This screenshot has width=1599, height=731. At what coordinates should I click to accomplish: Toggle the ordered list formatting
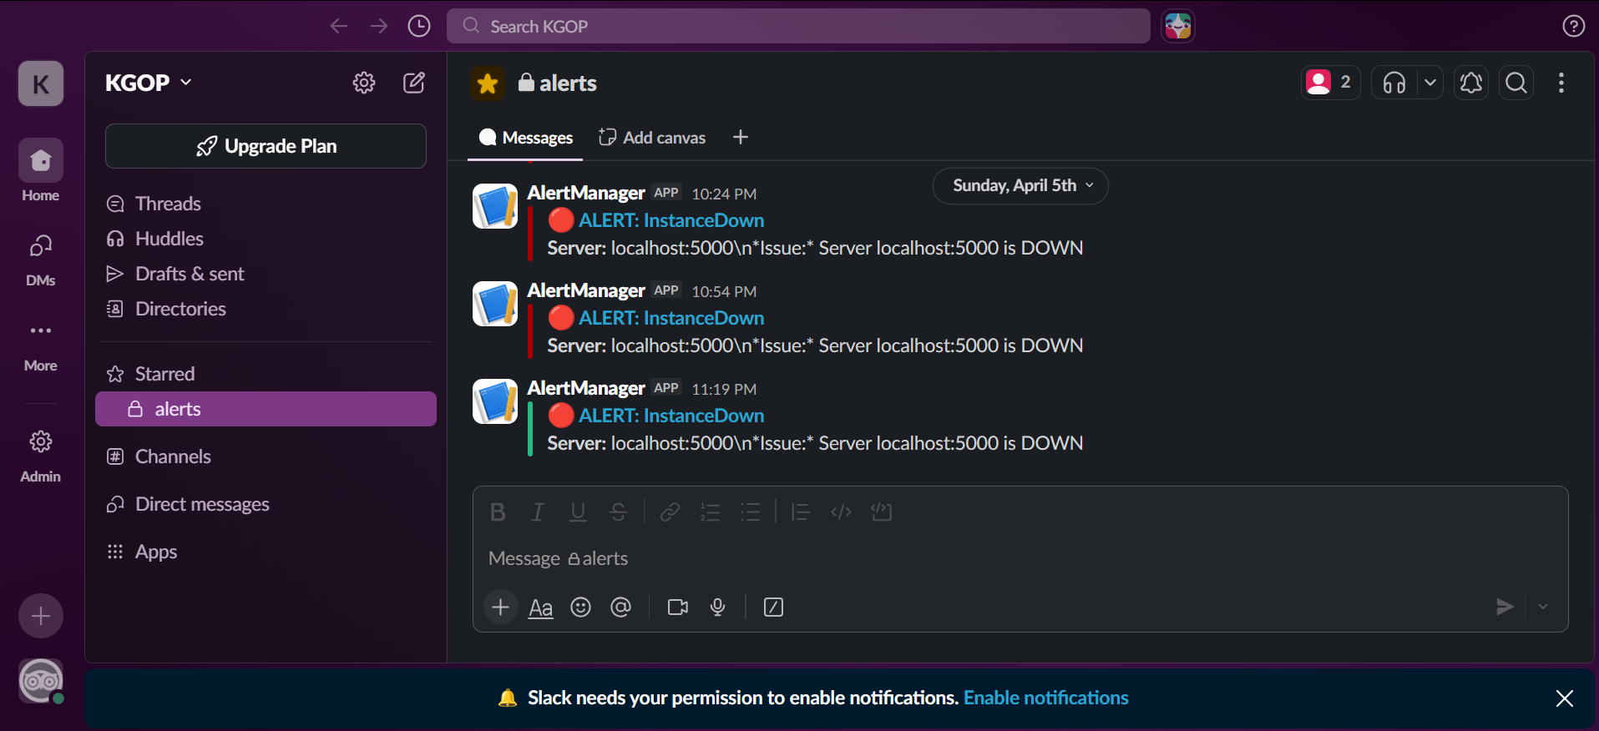click(711, 512)
